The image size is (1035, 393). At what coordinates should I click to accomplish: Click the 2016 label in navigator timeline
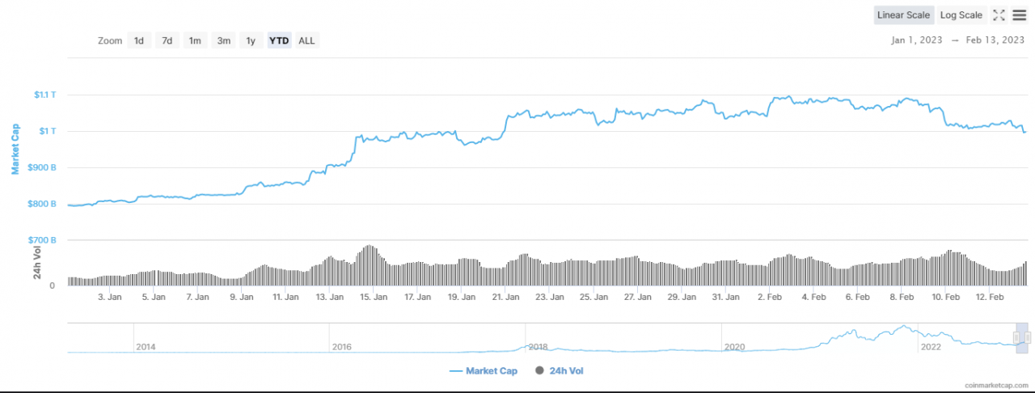click(x=342, y=347)
